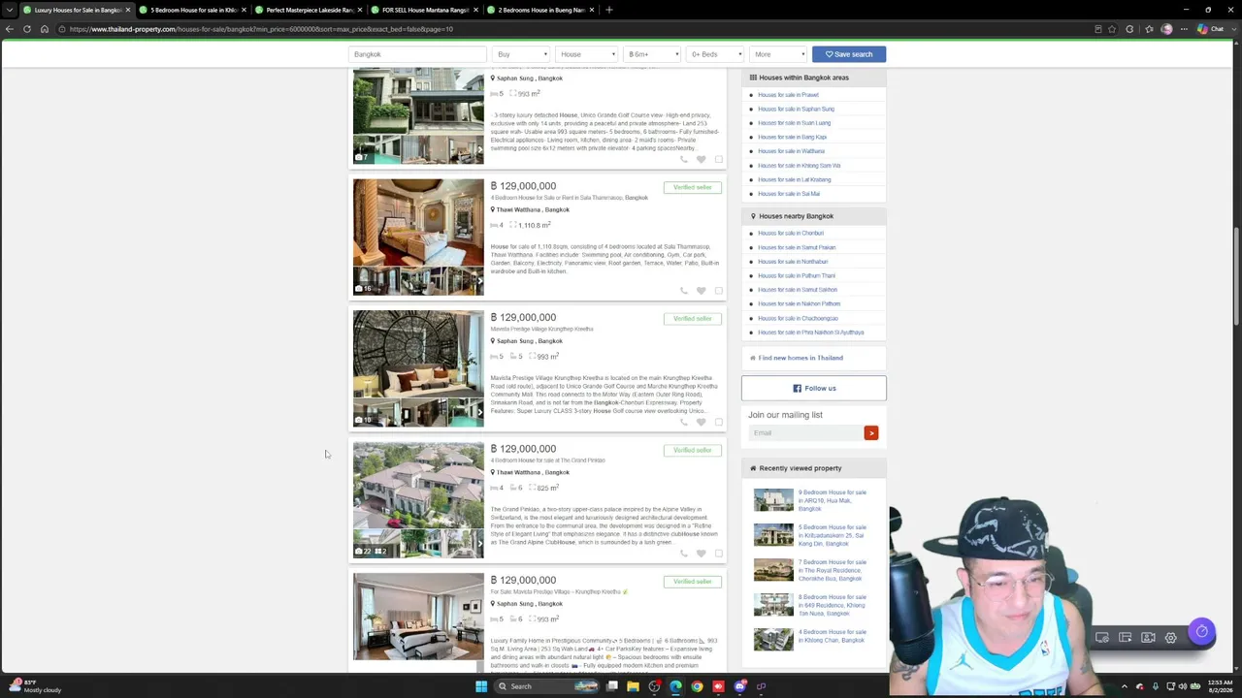Heart the 3-storey luxury detached house listing
The width and height of the screenshot is (1242, 698).
click(x=701, y=160)
